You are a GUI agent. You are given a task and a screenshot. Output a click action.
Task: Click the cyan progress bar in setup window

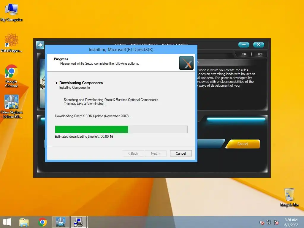236,119
